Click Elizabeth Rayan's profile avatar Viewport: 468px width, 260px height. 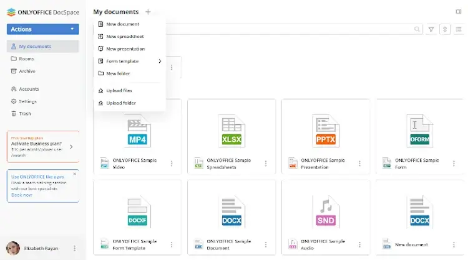point(13,248)
